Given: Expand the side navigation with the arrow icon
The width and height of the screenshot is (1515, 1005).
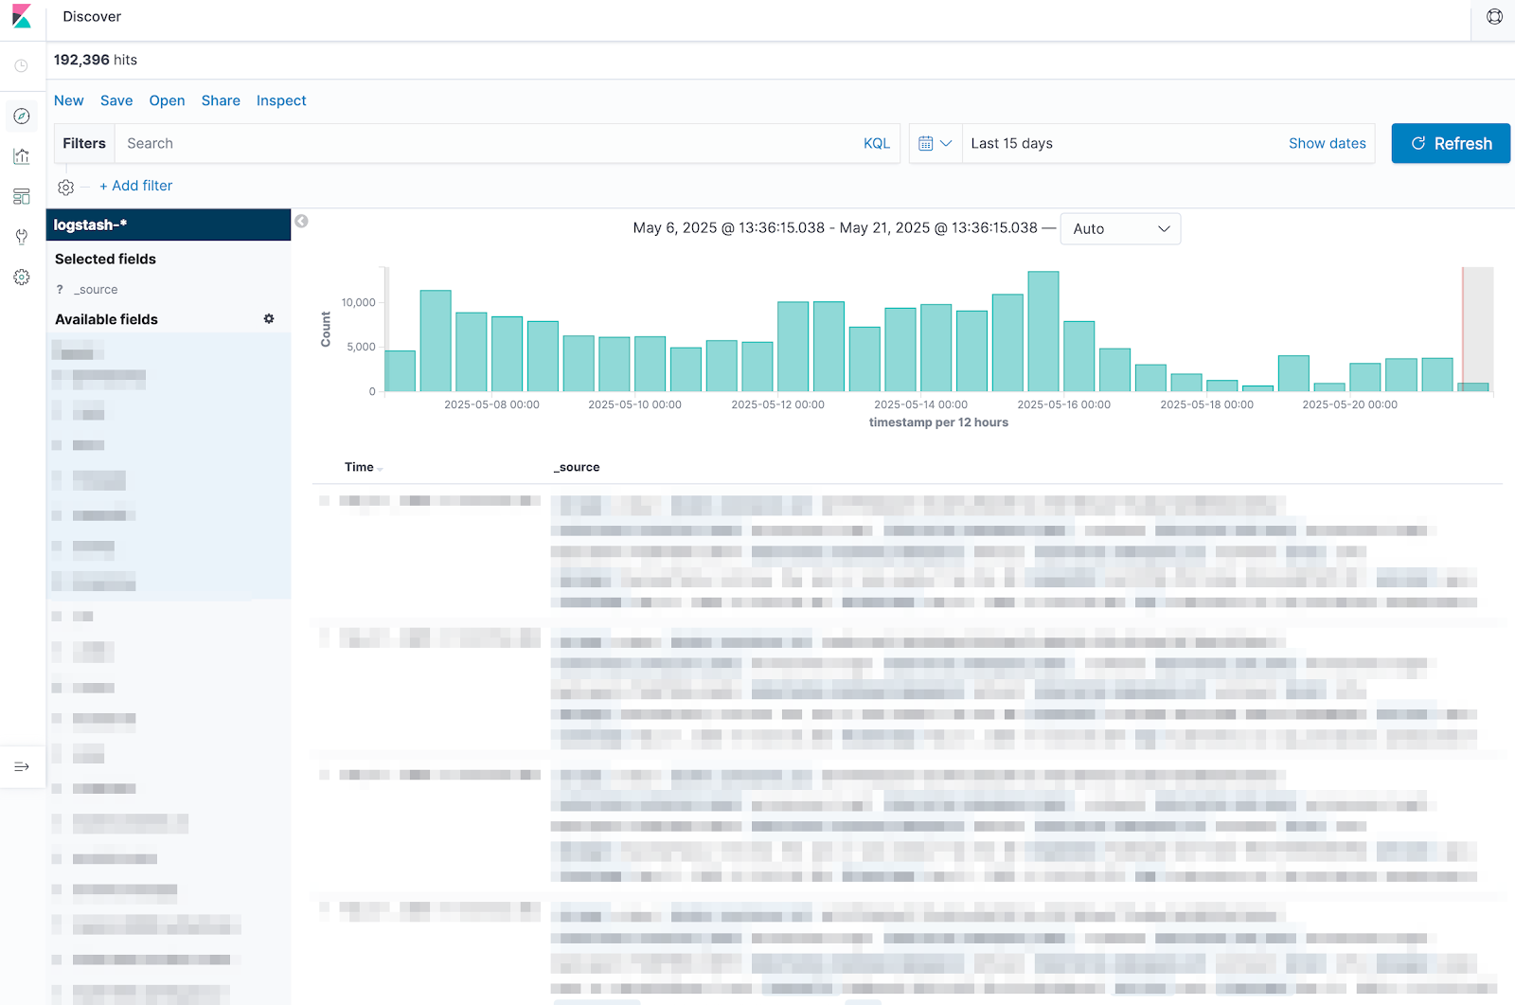Looking at the screenshot, I should tap(22, 766).
